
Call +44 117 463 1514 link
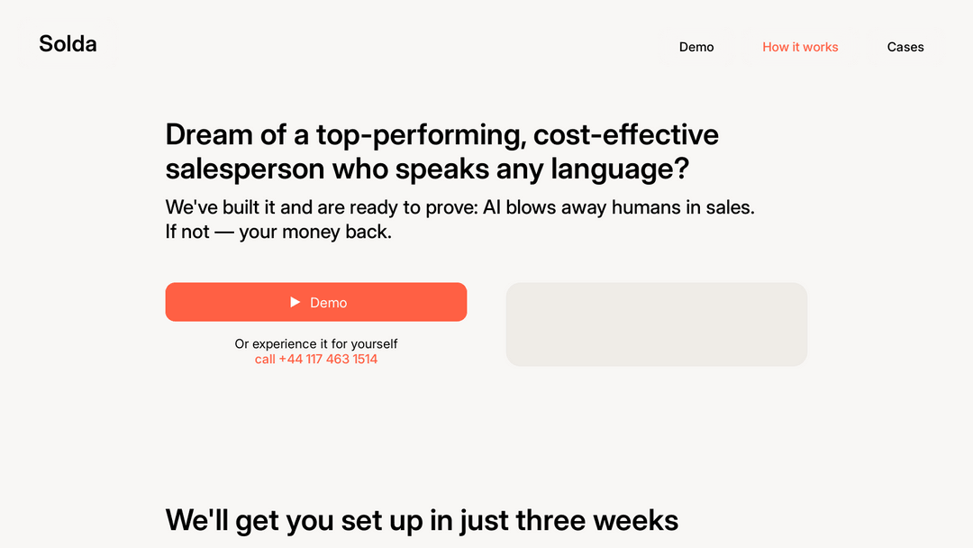pos(316,360)
